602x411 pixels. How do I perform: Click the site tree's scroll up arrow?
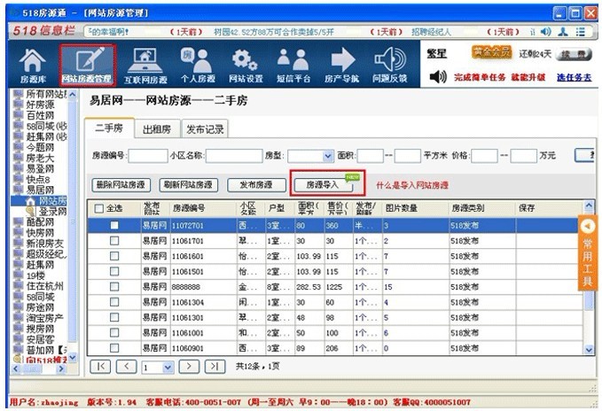point(72,94)
